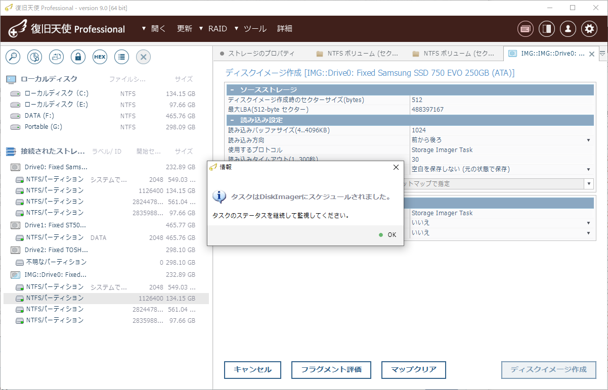Open the tab list dropdown arrow

pyautogui.click(x=602, y=53)
